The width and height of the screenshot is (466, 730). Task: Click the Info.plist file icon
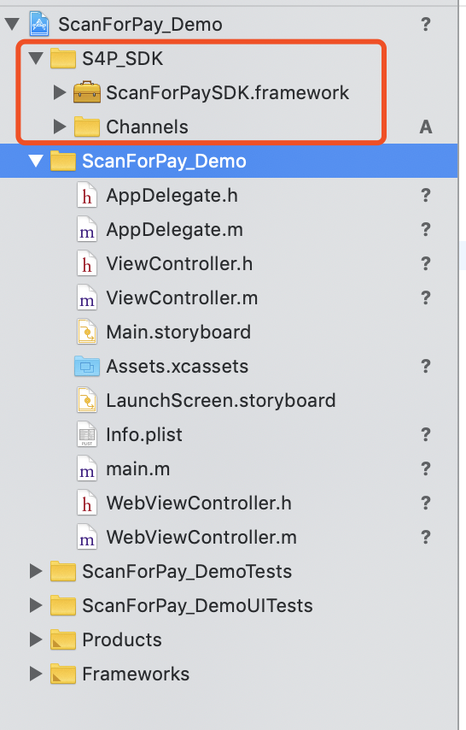point(86,434)
